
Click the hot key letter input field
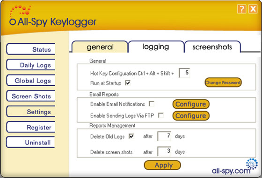pyautogui.click(x=184, y=73)
